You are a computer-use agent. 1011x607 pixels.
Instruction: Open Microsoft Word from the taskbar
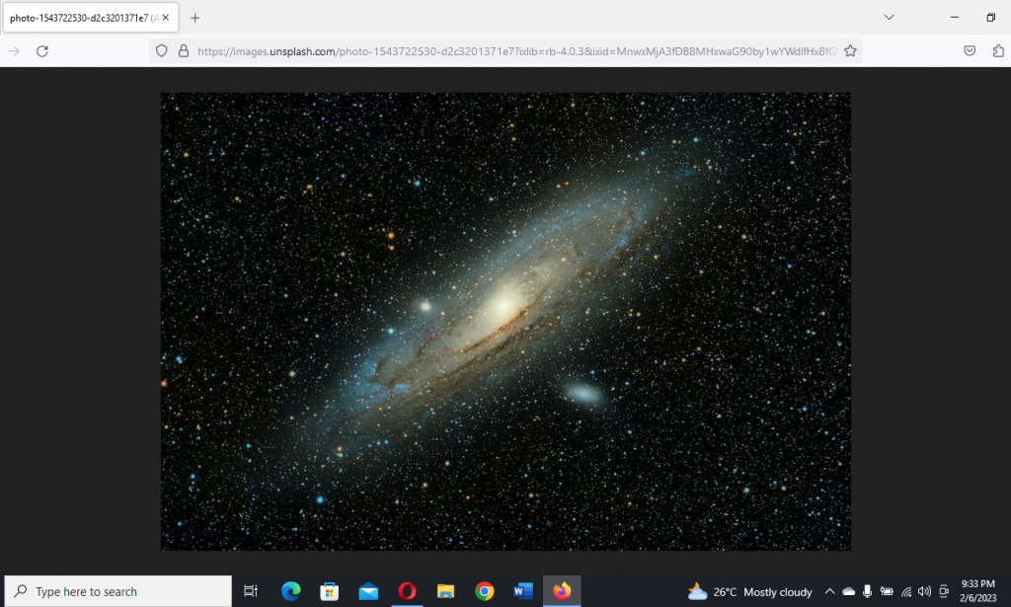[522, 591]
